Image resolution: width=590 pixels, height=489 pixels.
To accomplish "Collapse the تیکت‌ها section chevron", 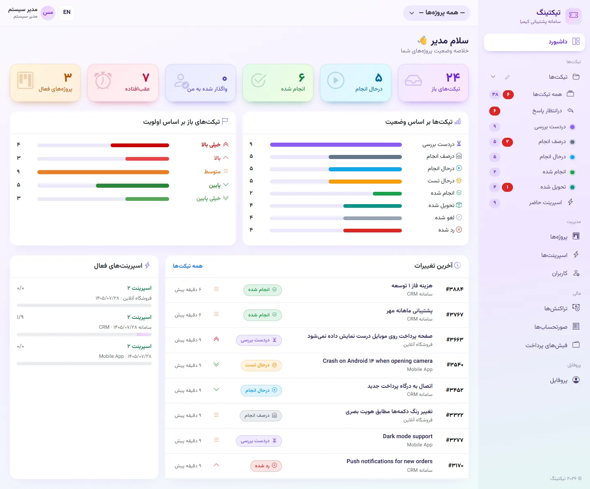I will pyautogui.click(x=493, y=77).
